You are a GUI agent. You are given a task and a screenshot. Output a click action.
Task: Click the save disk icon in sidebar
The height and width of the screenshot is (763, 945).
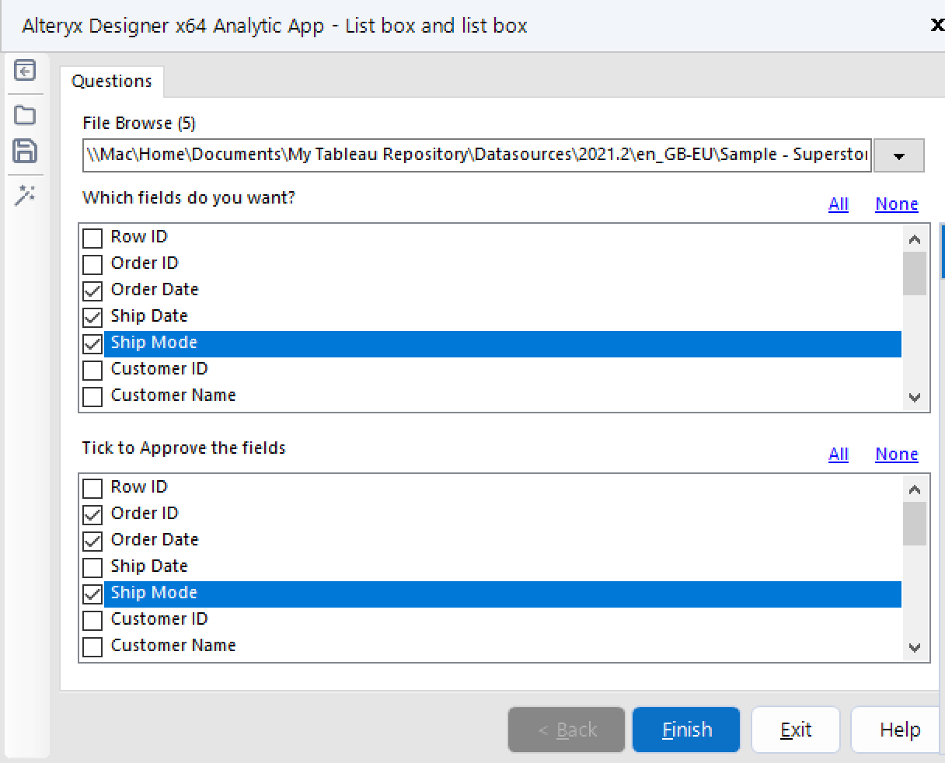pos(25,151)
